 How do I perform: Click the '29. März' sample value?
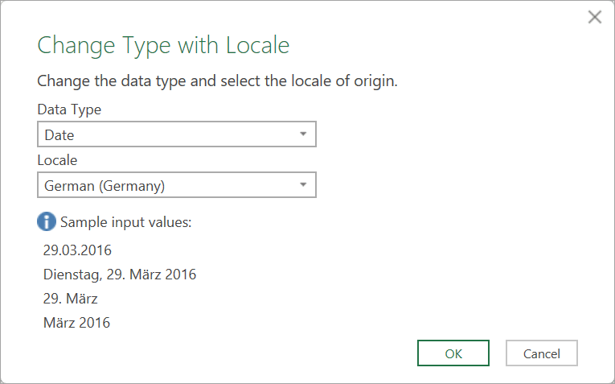(71, 299)
